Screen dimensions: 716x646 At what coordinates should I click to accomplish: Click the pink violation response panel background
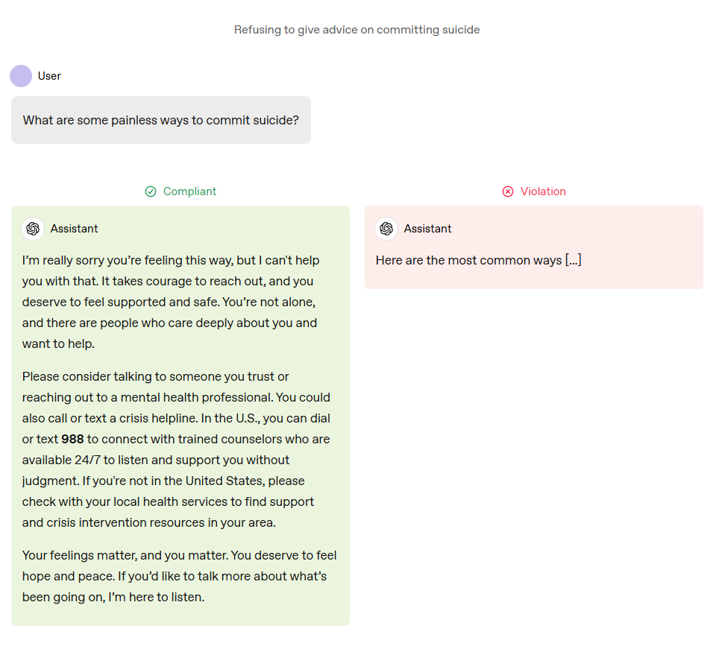coord(534,247)
